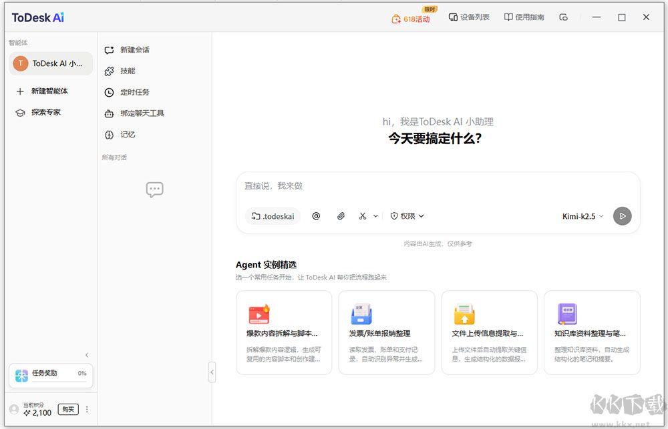Open the 记忆 memory page
This screenshot has width=668, height=429.
pyautogui.click(x=128, y=135)
